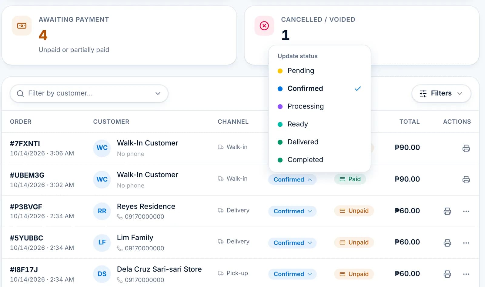The height and width of the screenshot is (287, 485).
Task: Click the Cancelled / Voided X icon
Action: (264, 26)
